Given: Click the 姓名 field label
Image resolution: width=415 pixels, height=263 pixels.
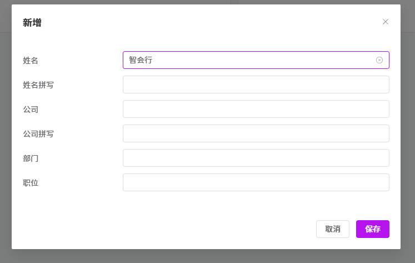Looking at the screenshot, I should point(31,61).
